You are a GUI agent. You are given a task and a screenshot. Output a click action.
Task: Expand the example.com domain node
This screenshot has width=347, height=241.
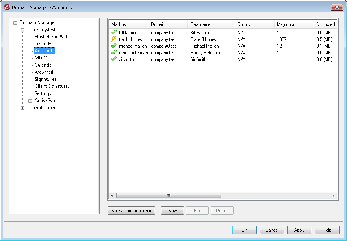click(23, 108)
